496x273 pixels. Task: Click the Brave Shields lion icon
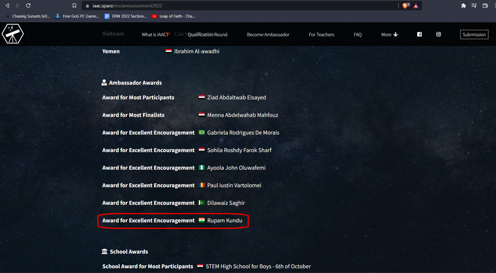[x=405, y=5]
